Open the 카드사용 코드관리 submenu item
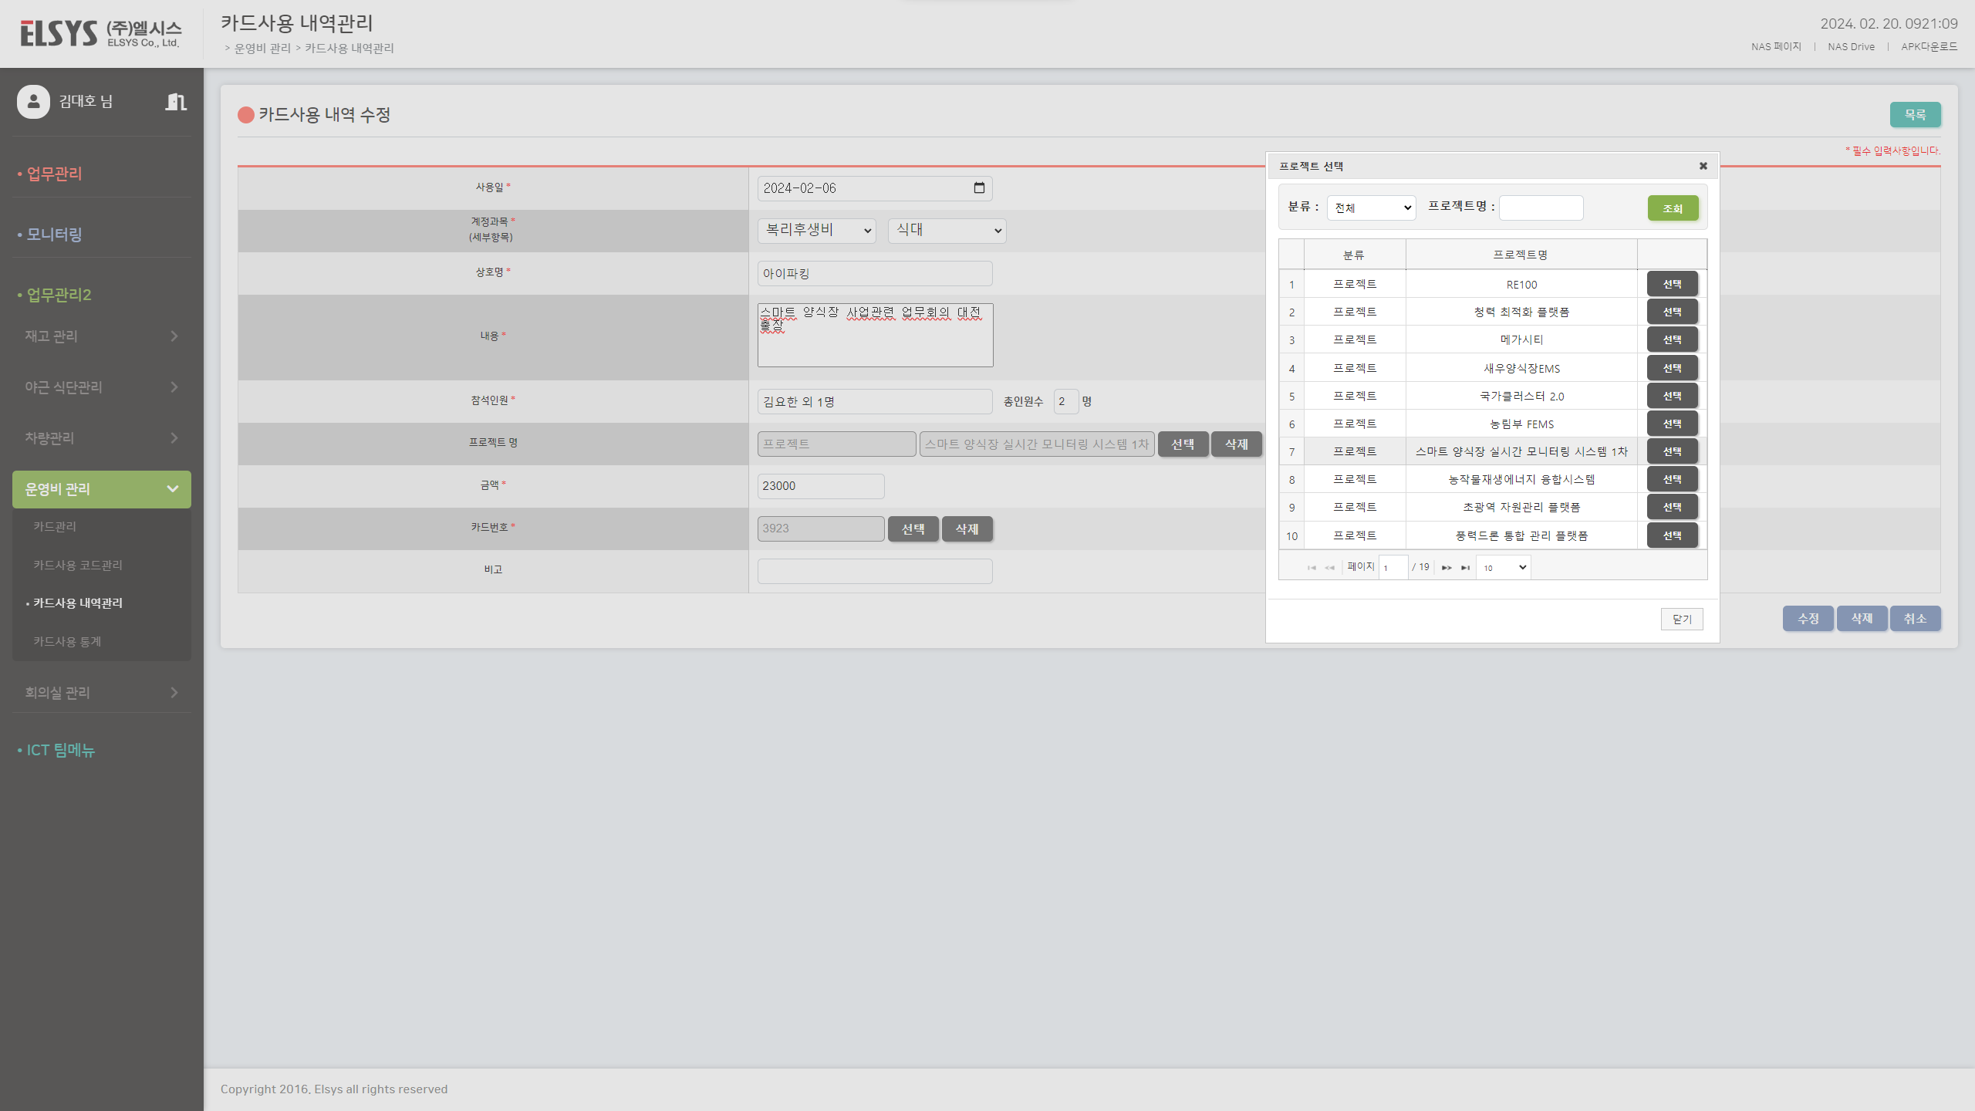This screenshot has width=1975, height=1111. (x=78, y=565)
